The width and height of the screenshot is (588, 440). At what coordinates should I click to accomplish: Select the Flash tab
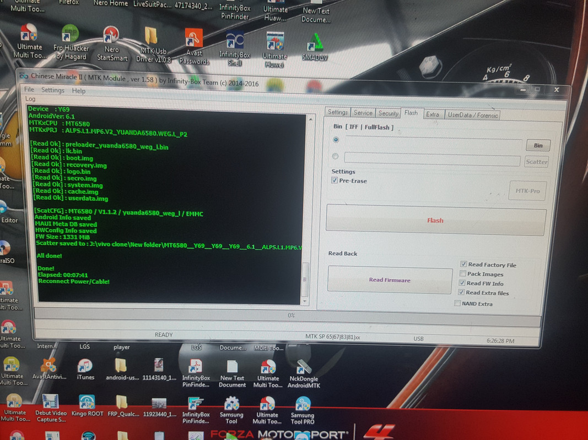(411, 113)
